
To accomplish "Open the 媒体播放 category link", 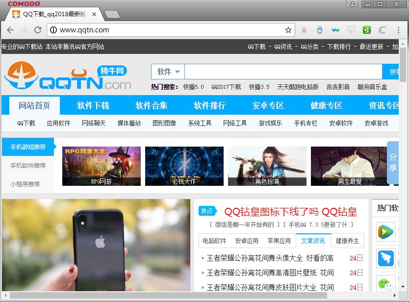I will pyautogui.click(x=129, y=123).
